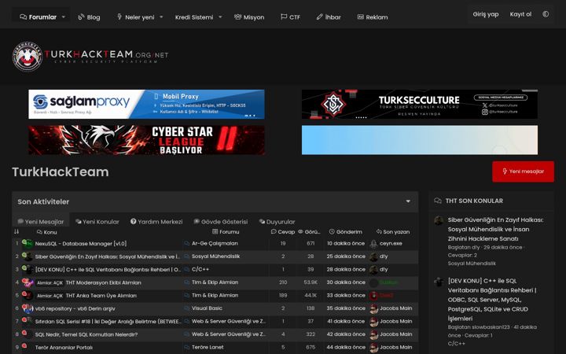The height and width of the screenshot is (354, 566).
Task: Switch to the Gövde Gösterisi tab
Action: coord(221,222)
